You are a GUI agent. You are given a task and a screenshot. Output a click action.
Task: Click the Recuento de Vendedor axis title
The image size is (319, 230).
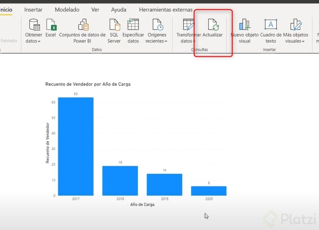47,143
